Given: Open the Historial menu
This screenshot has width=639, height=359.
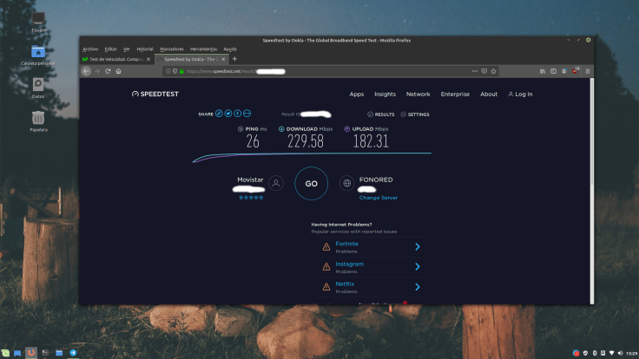Looking at the screenshot, I should click(x=145, y=49).
